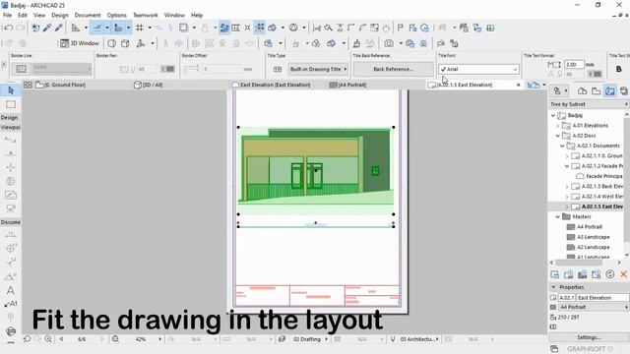
Task: Toggle the grid snap icon
Action: [x=140, y=28]
